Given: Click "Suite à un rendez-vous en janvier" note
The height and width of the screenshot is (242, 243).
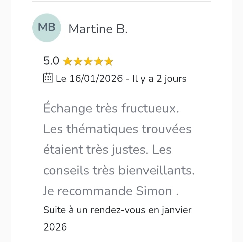Looking at the screenshot, I should click(x=117, y=210).
